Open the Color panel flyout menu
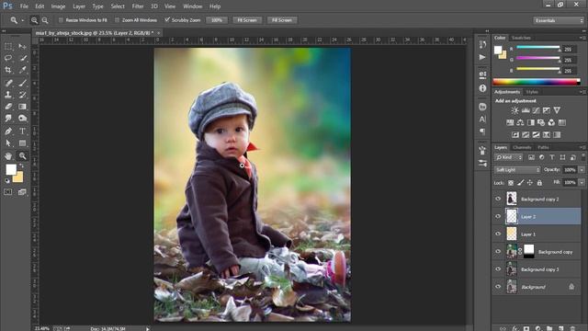588x331 pixels. point(582,38)
